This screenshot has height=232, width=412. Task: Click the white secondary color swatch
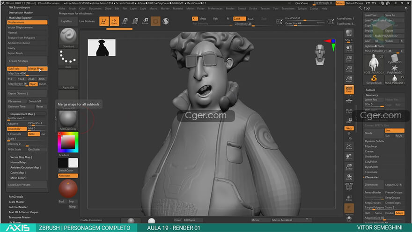pyautogui.click(x=73, y=163)
